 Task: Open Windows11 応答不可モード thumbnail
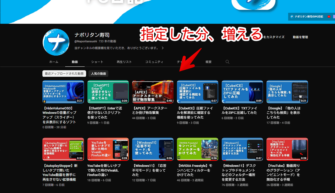153,149
